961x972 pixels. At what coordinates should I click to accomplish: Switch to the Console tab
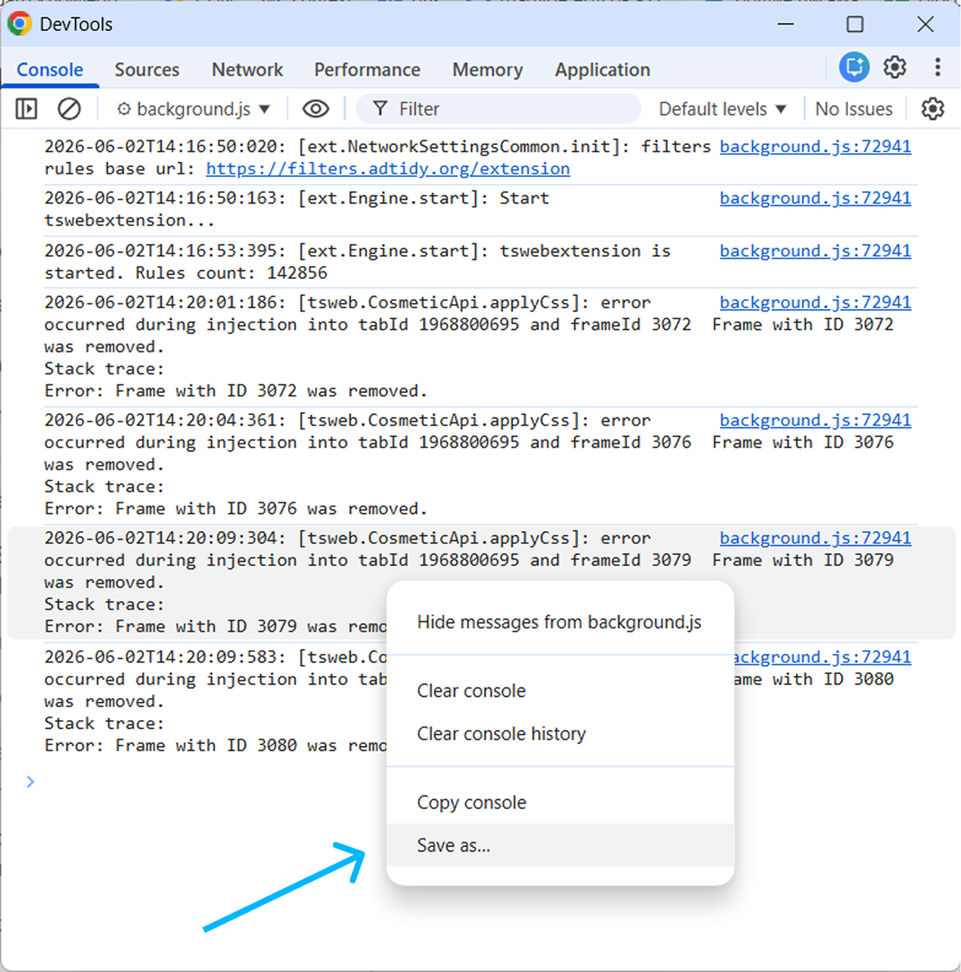pos(50,70)
